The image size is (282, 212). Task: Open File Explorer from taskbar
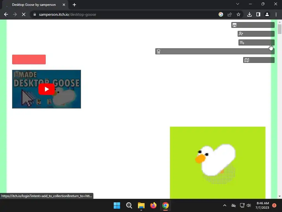click(141, 205)
